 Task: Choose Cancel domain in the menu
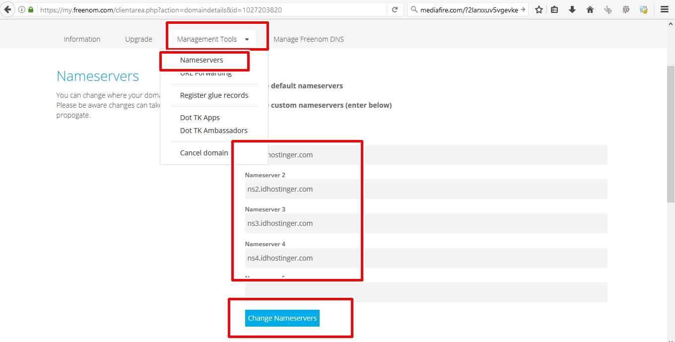(204, 153)
